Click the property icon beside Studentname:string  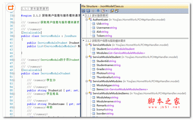tap(94, 65)
